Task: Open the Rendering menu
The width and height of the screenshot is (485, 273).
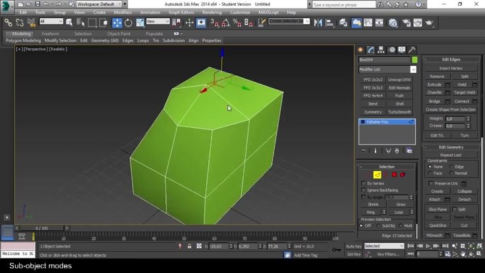Action: [x=212, y=12]
